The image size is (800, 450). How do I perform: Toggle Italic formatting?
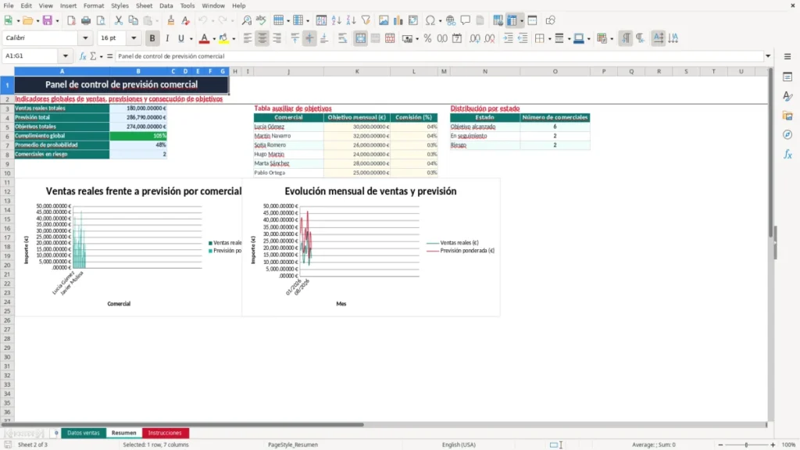tap(167, 38)
